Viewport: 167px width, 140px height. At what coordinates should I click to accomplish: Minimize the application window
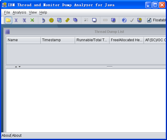tap(148, 5)
